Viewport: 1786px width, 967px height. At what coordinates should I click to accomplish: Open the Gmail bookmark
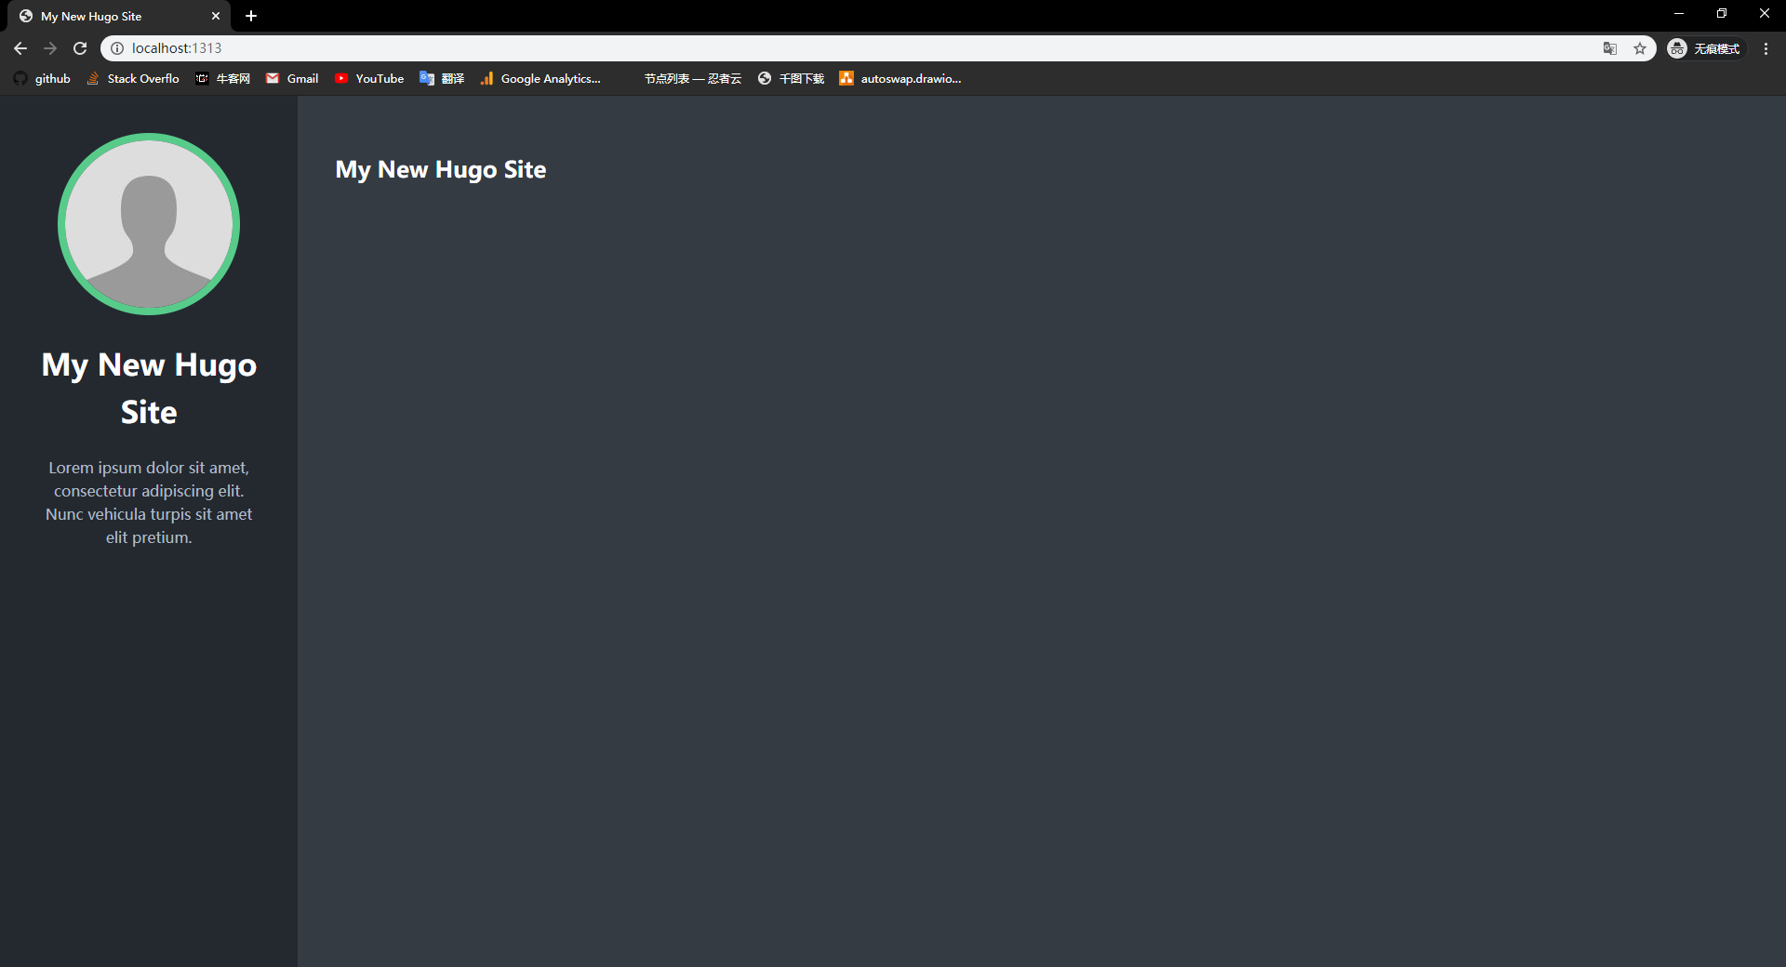pyautogui.click(x=292, y=79)
